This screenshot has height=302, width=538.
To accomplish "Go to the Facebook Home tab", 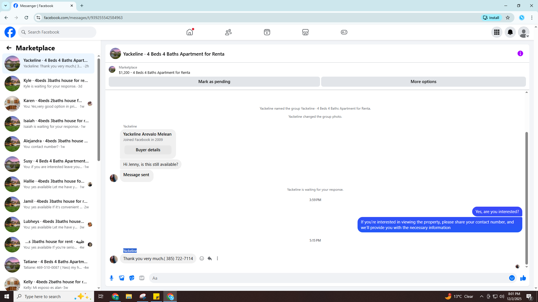I will [x=190, y=32].
